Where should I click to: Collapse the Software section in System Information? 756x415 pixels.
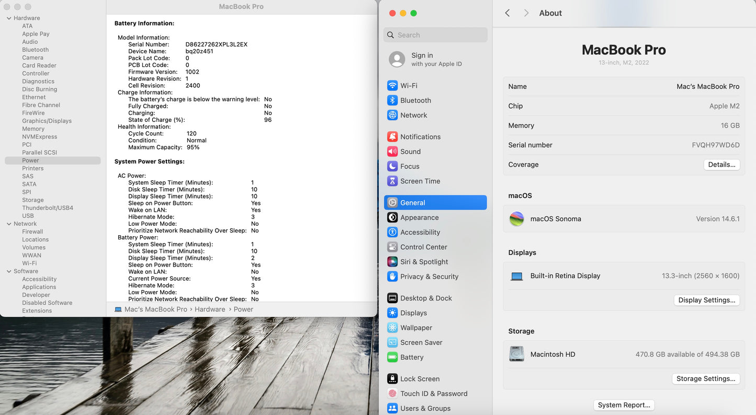[x=9, y=271]
